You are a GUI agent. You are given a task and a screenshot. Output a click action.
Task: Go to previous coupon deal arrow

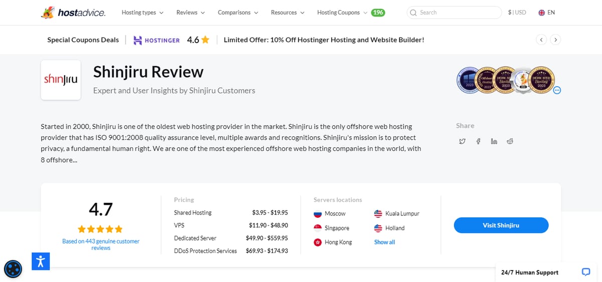541,40
